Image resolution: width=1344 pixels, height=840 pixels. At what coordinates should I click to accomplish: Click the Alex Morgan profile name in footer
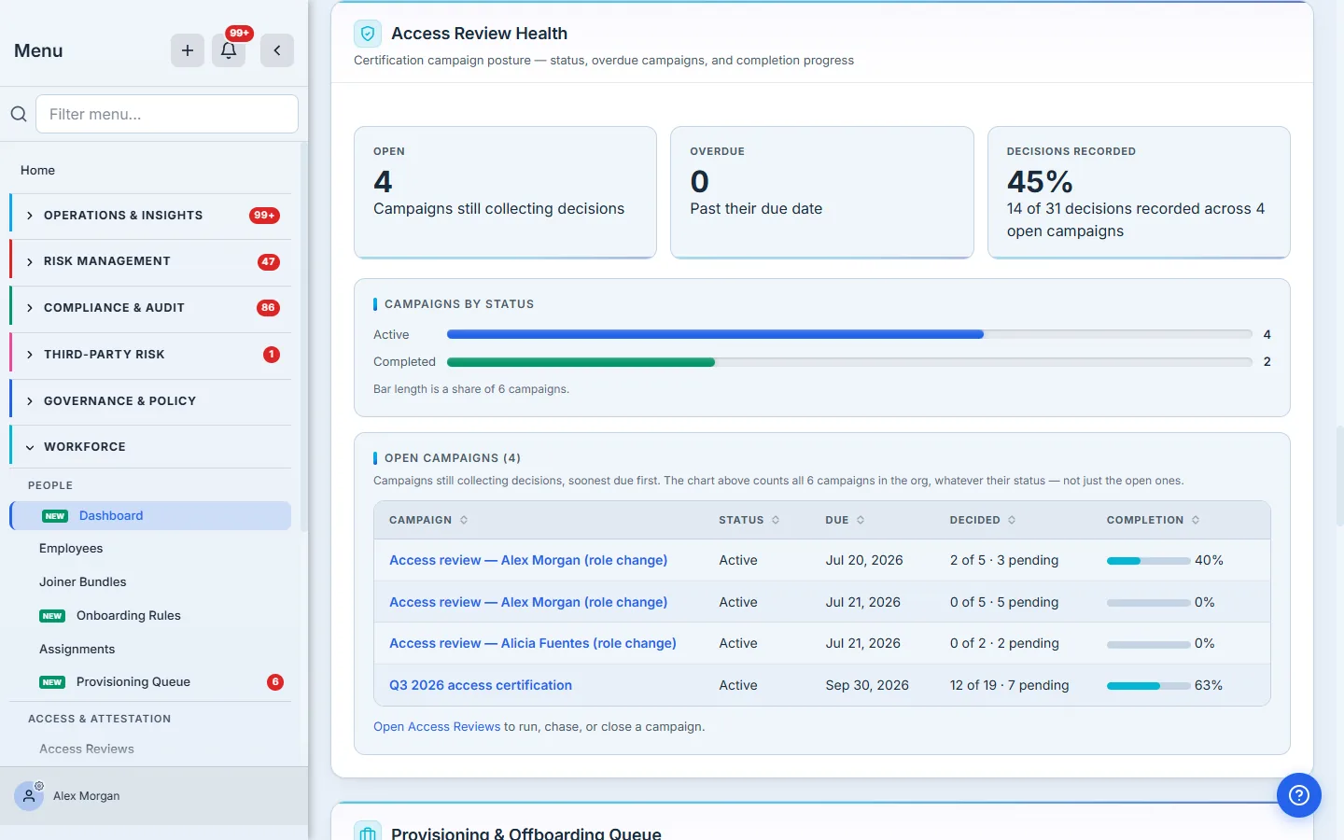click(87, 796)
